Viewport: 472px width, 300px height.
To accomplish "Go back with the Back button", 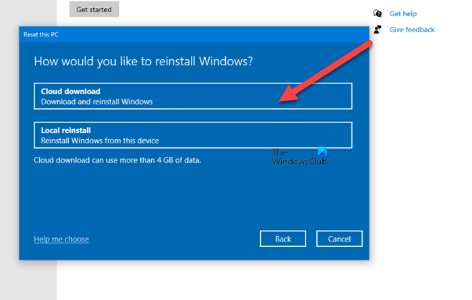I will pos(283,239).
